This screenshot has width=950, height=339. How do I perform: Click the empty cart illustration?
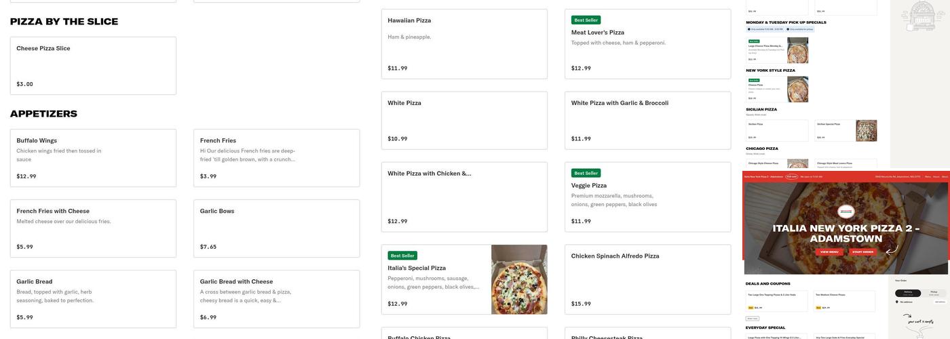pos(920,320)
